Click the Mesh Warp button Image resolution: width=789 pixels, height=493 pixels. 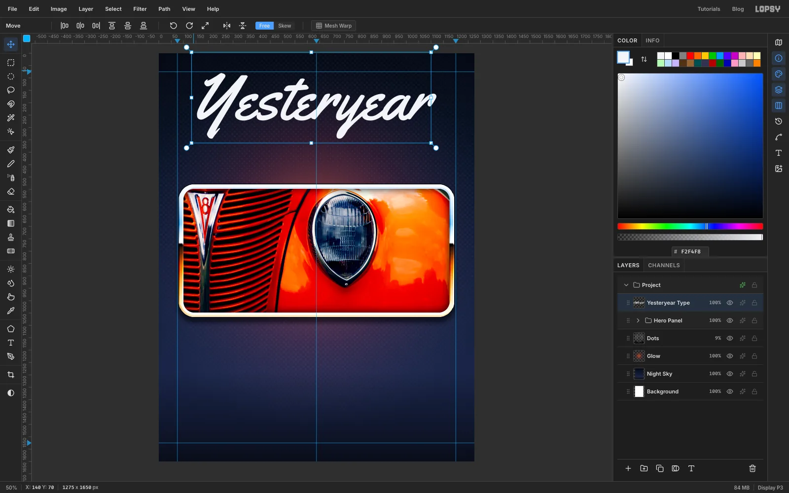[x=334, y=26]
